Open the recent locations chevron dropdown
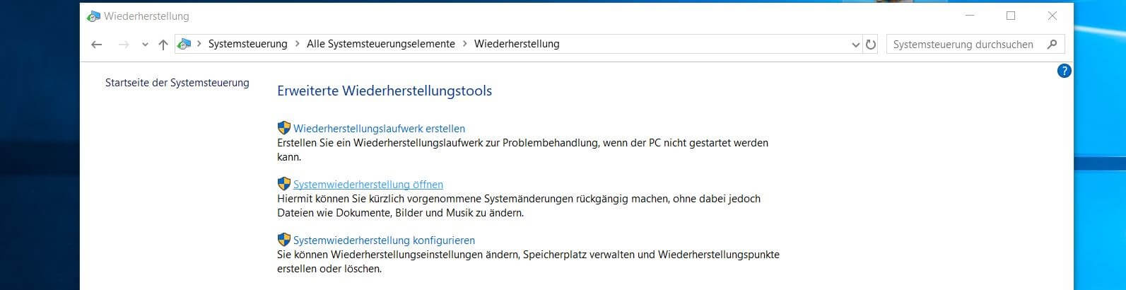This screenshot has height=290, width=1126. tap(145, 45)
